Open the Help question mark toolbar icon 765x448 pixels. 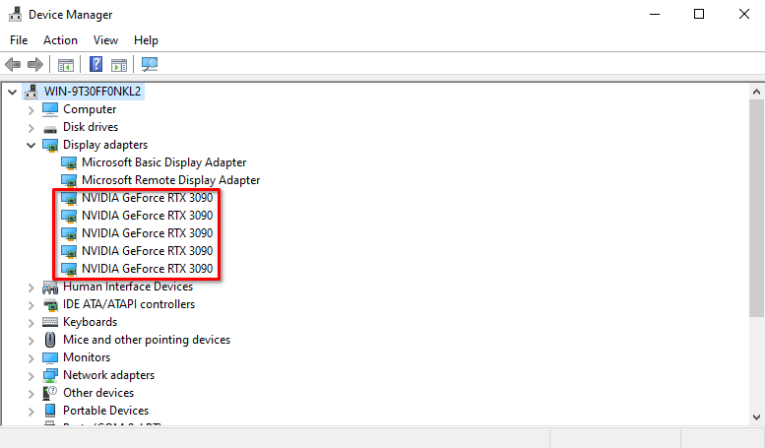pyautogui.click(x=96, y=64)
